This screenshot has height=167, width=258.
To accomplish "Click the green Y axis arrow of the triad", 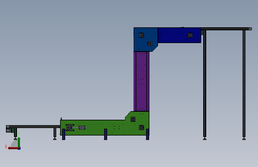I will pos(19,142).
